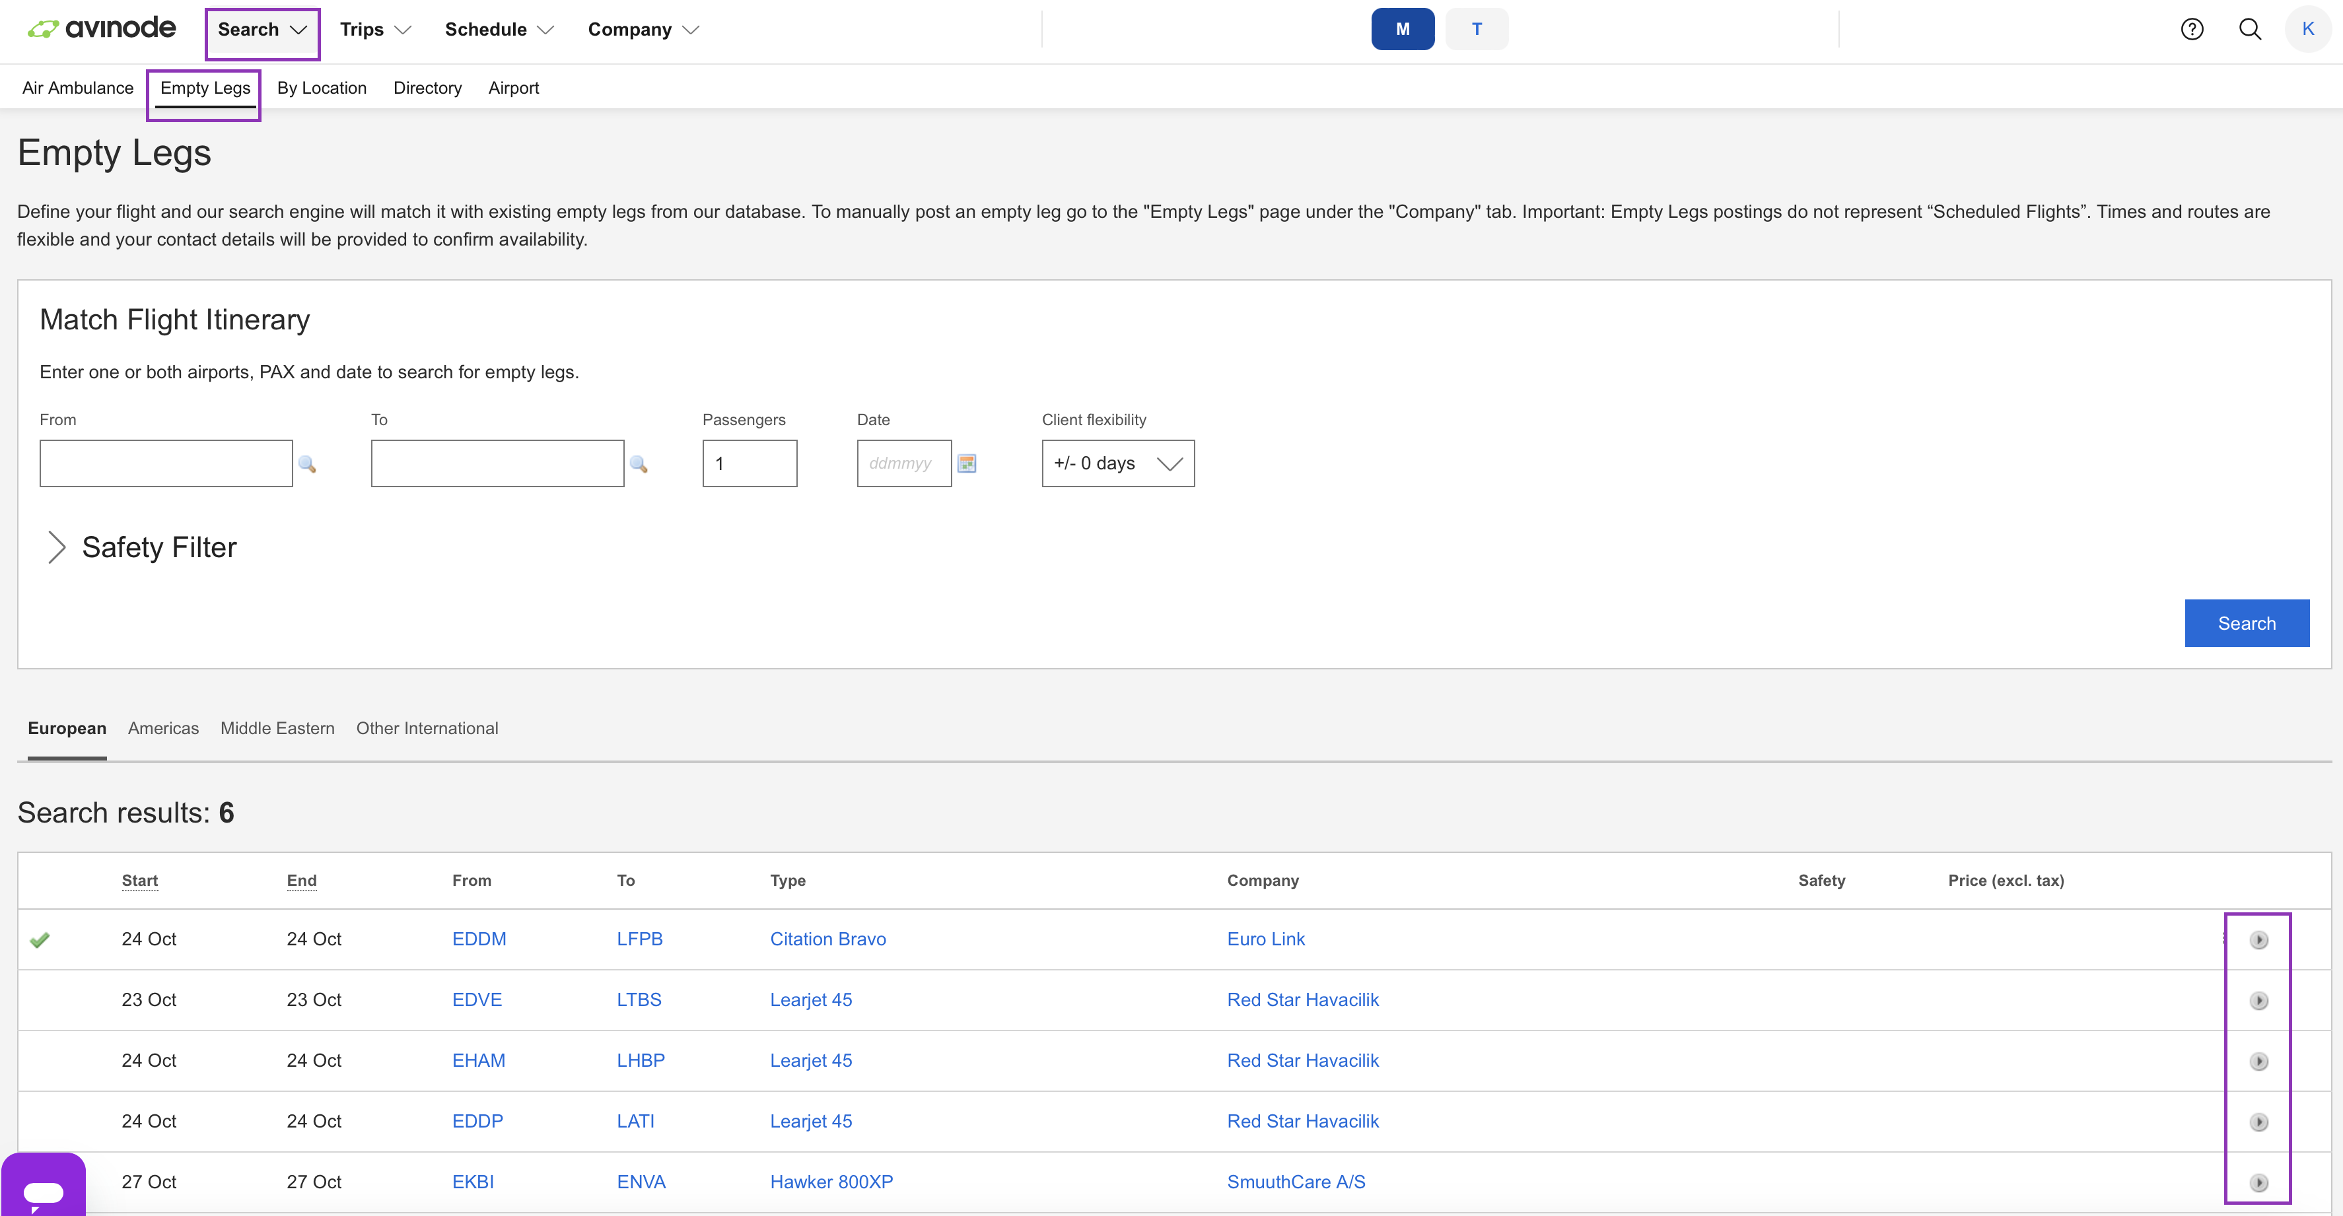
Task: Click the From airport lookup magnifier icon
Action: pos(308,464)
